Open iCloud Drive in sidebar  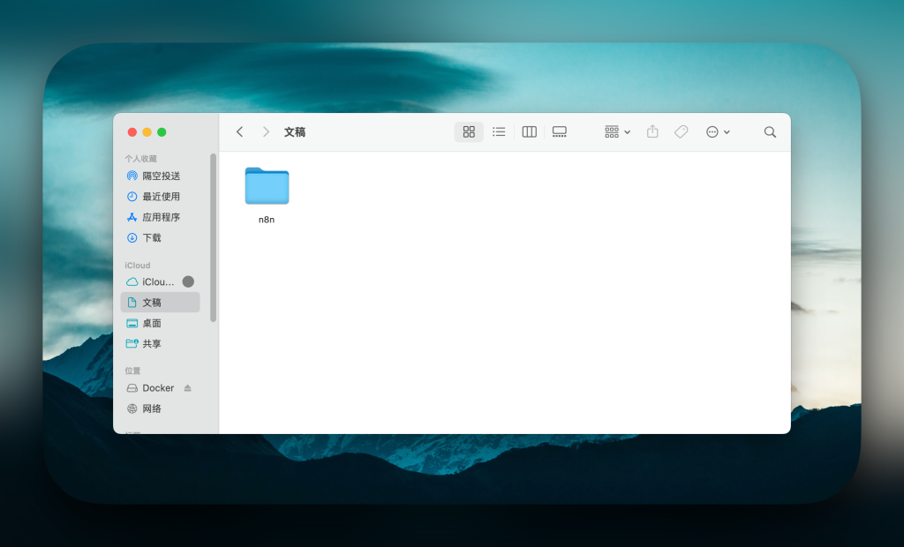[161, 281]
